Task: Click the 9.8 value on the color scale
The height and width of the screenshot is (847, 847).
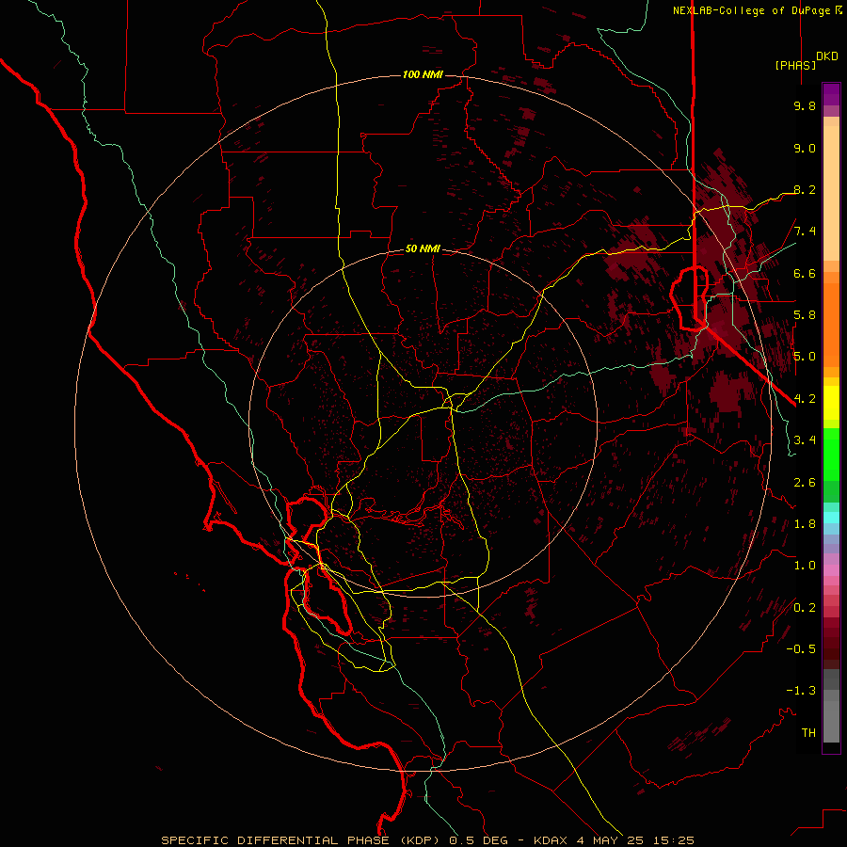Action: click(805, 105)
